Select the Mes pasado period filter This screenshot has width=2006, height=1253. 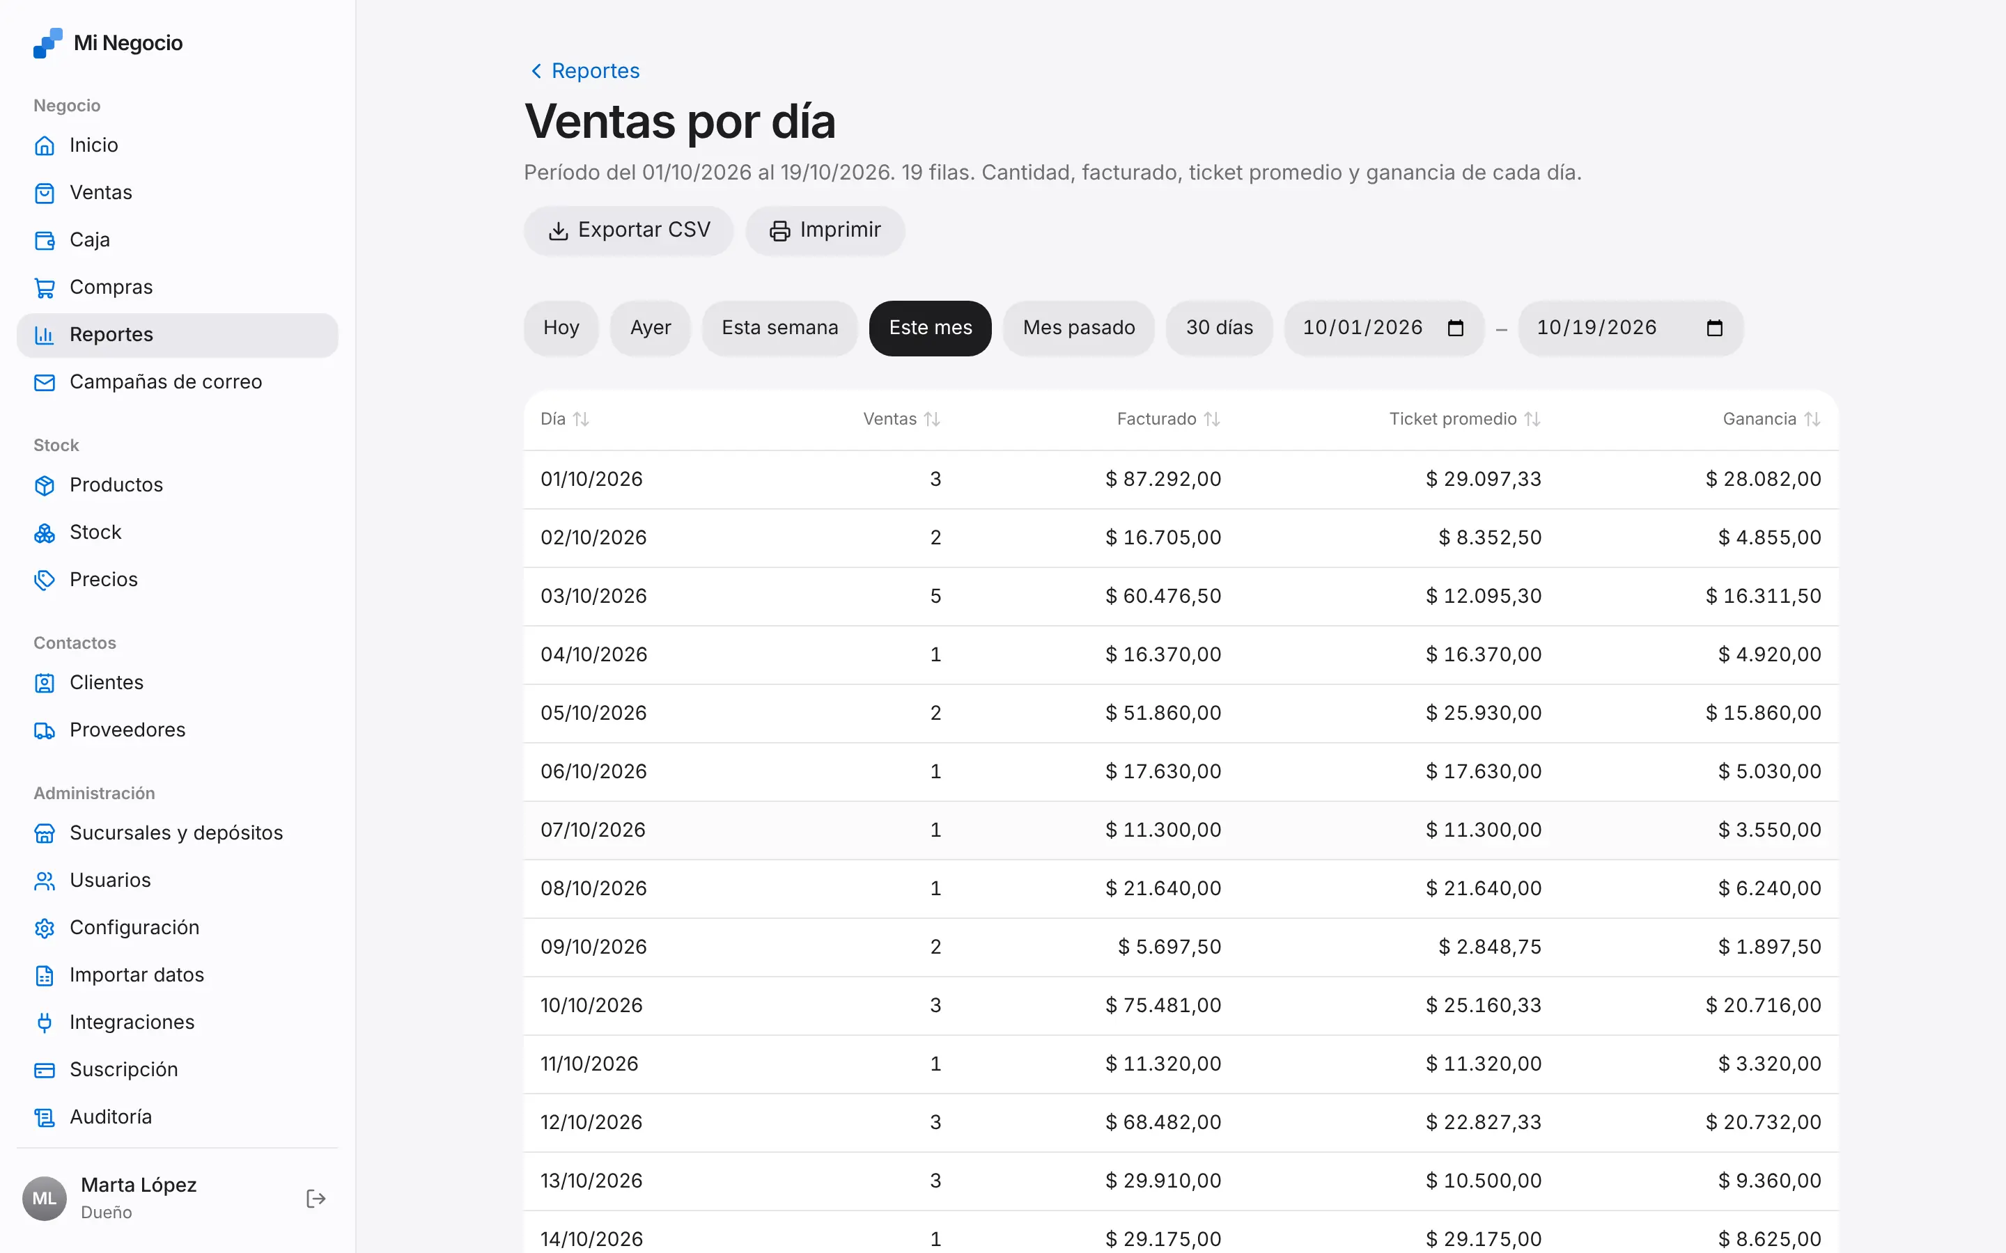tap(1078, 328)
